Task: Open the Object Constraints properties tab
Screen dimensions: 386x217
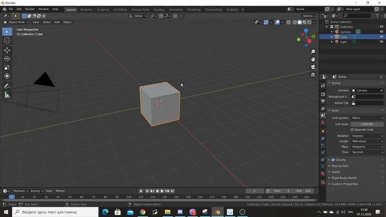Action: point(323,160)
